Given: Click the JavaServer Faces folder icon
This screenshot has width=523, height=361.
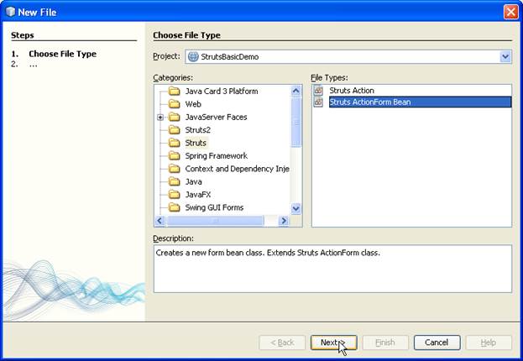Looking at the screenshot, I should pos(174,117).
